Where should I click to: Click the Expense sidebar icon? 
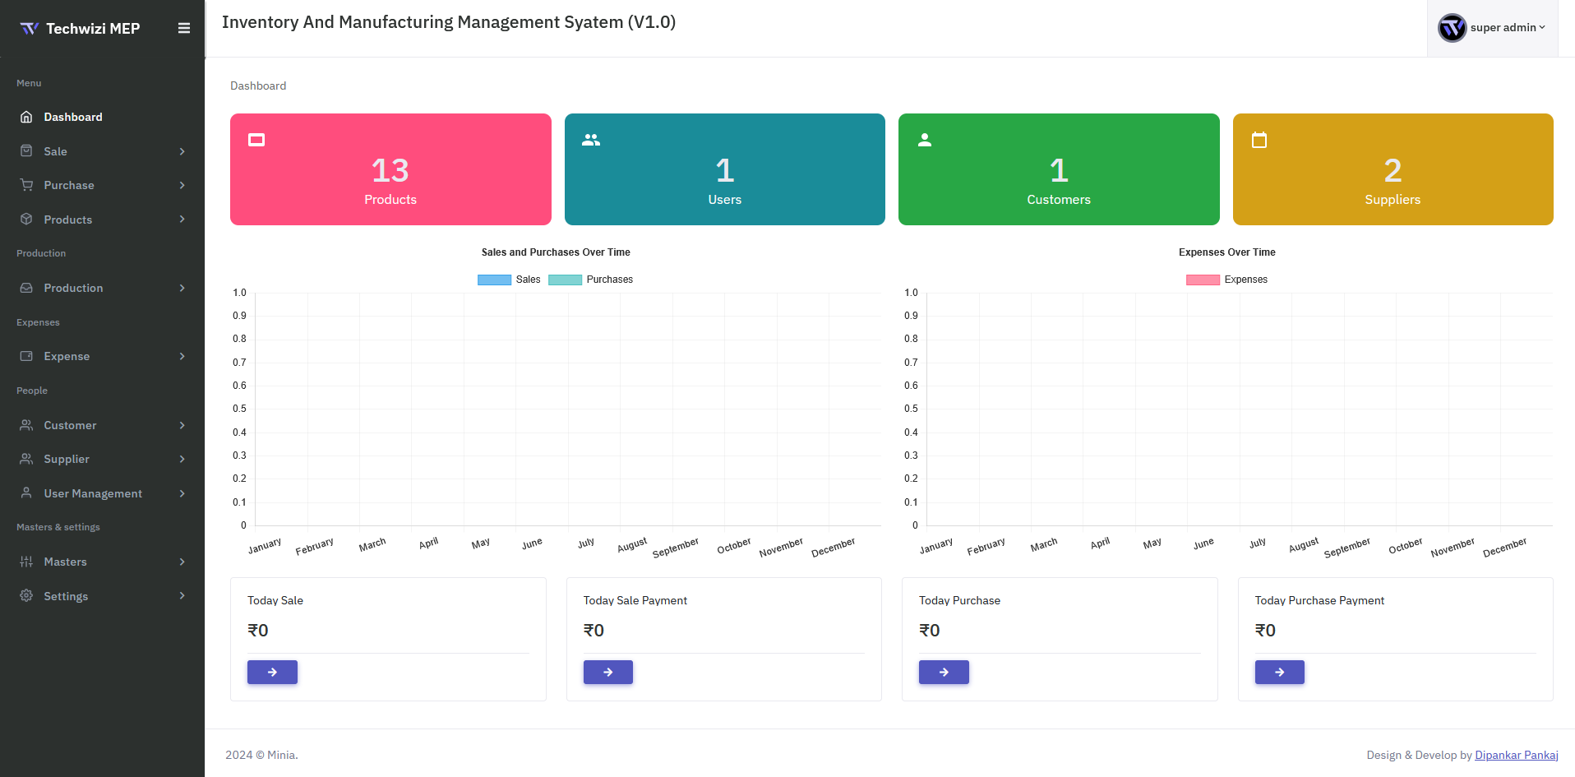tap(26, 356)
